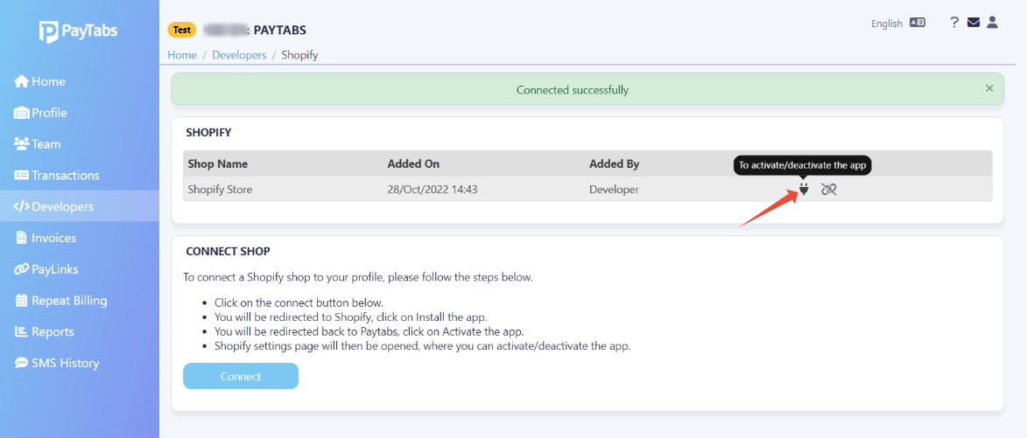The image size is (1027, 438).
Task: Click the Repeat Billing calendar icon
Action: click(21, 301)
